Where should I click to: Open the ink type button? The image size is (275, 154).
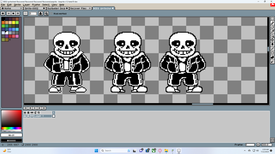click(x=41, y=13)
